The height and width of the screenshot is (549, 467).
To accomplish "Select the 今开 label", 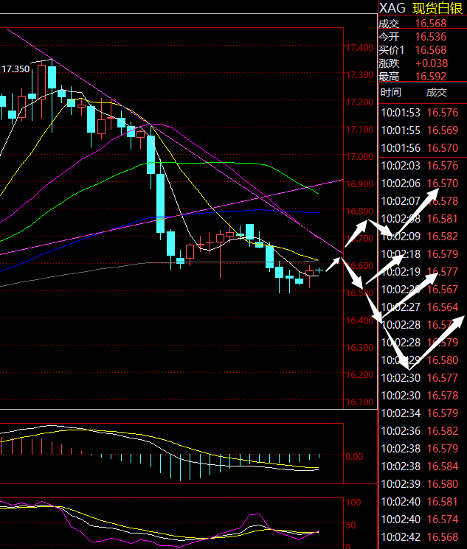I will point(389,37).
